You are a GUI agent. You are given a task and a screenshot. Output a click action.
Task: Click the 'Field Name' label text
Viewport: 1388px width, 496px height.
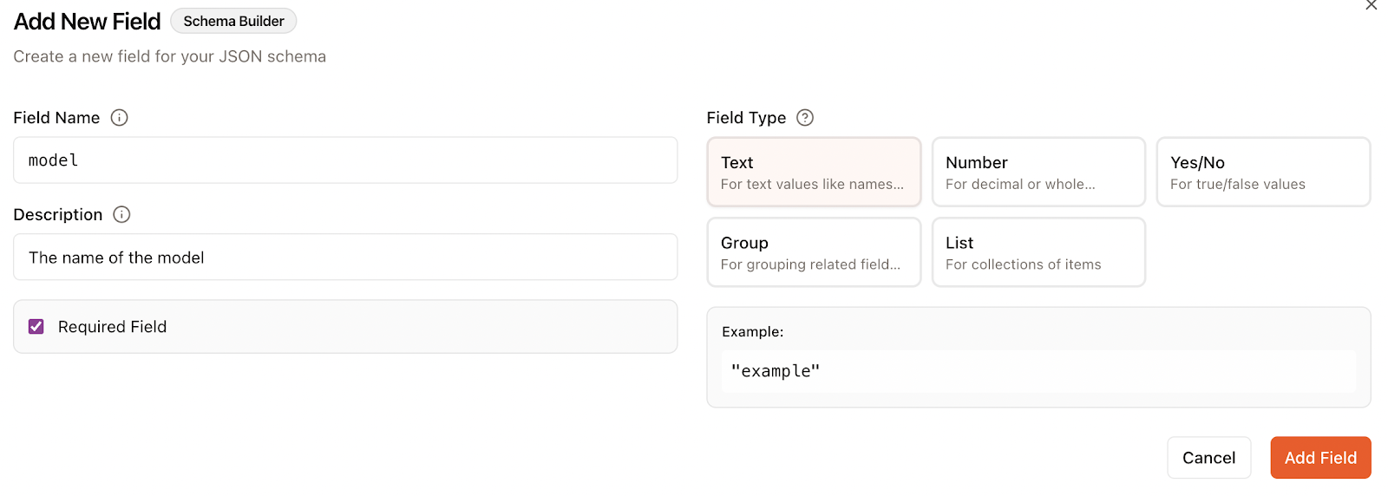(56, 118)
